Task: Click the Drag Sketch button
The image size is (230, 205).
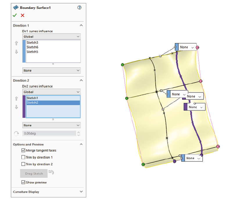Action: pos(34,174)
